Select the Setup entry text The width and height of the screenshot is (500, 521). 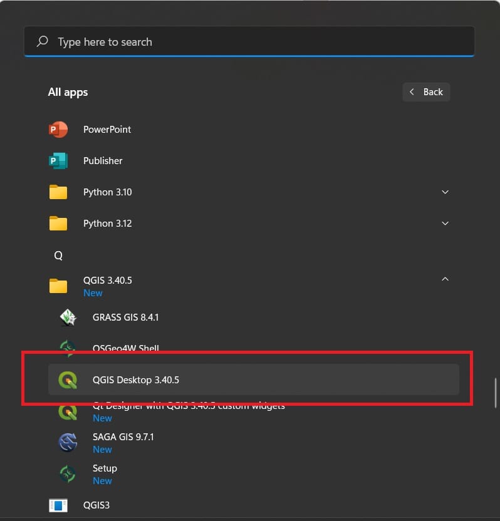(105, 468)
